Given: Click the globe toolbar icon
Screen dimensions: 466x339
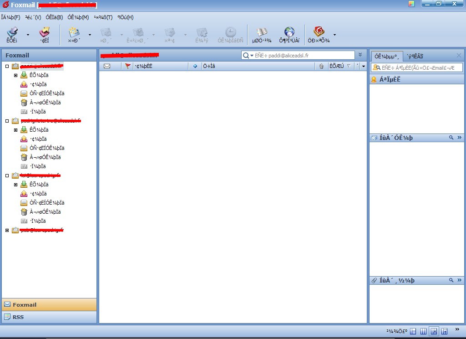Looking at the screenshot, I should coord(289,34).
